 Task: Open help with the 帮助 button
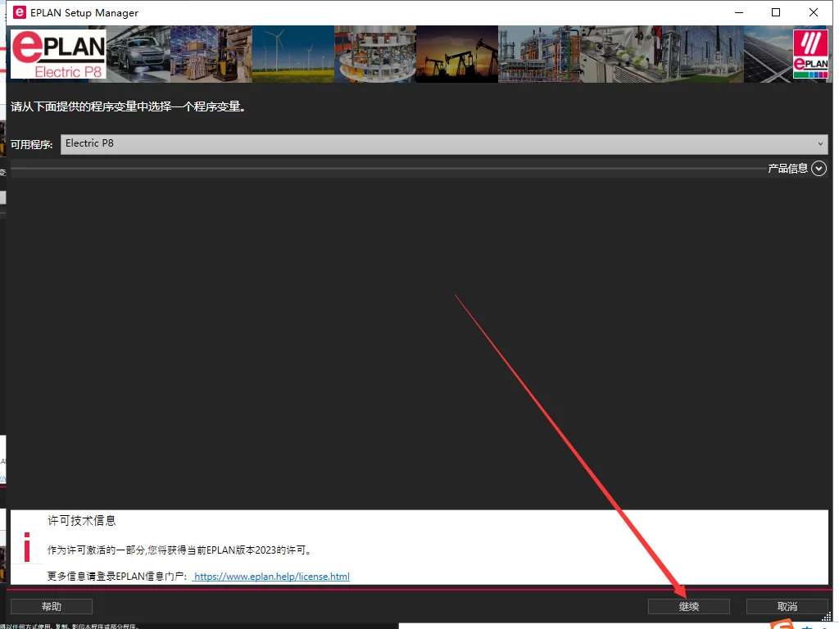click(x=52, y=606)
